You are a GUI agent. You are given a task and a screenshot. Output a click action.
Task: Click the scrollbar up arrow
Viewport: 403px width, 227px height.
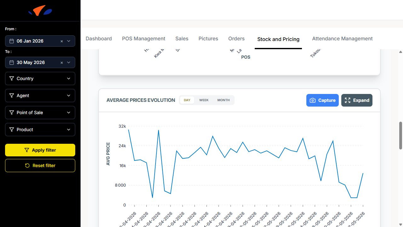point(400,52)
